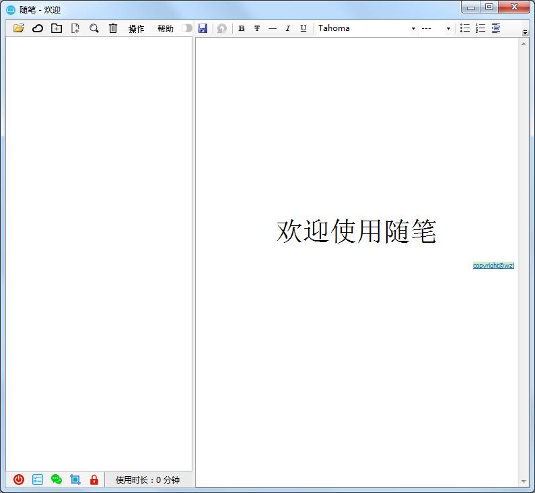Open the WeChat green bubble icon
Image resolution: width=535 pixels, height=493 pixels.
(x=57, y=480)
